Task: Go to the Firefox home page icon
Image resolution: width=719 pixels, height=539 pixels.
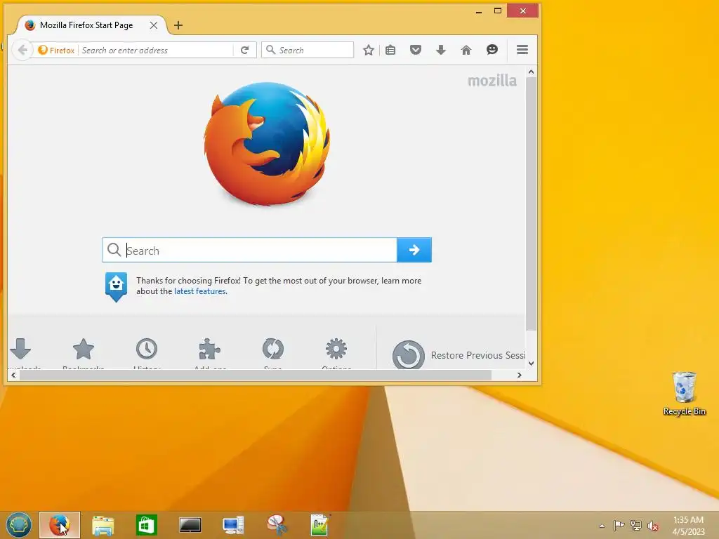Action: coord(466,50)
